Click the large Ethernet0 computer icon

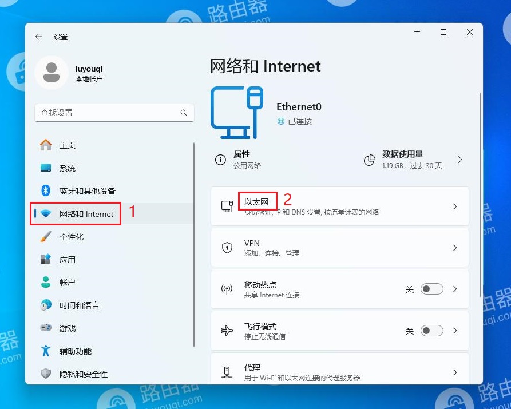[237, 113]
